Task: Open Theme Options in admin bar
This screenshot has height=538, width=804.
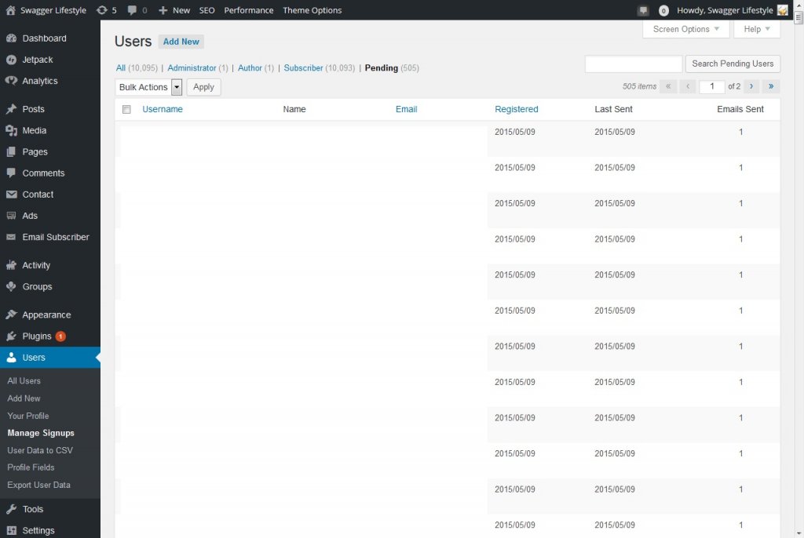Action: click(x=312, y=10)
